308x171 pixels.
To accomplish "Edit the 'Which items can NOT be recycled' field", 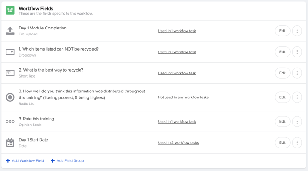I will [x=282, y=52].
